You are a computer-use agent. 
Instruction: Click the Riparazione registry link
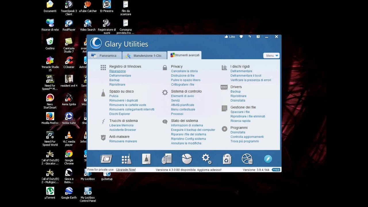pyautogui.click(x=117, y=71)
